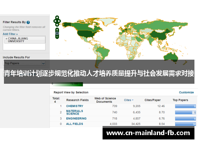Sort by Web of Science Documents column
Image resolution: width=198 pixels, height=143 pixels.
click(105, 100)
